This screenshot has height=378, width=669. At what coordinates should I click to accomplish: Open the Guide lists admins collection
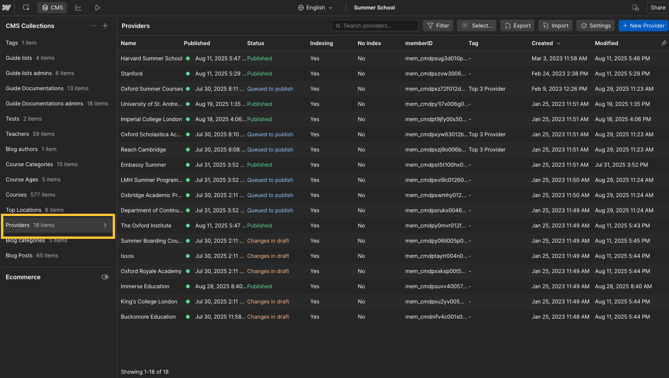pos(58,73)
